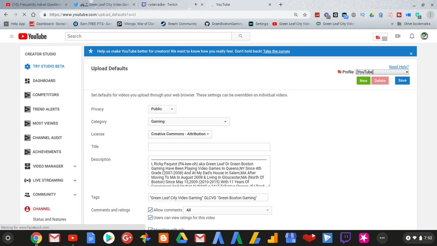This screenshot has height=246, width=437.
Task: Open the Google Drive extension icon
Action: point(372,15)
